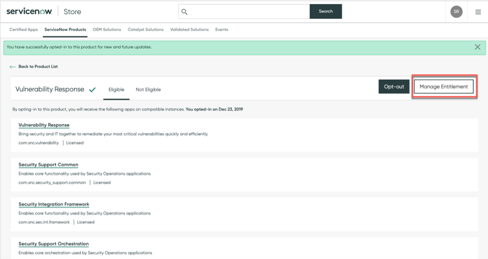
Task: Open Security Support Orchestration link
Action: 54,244
